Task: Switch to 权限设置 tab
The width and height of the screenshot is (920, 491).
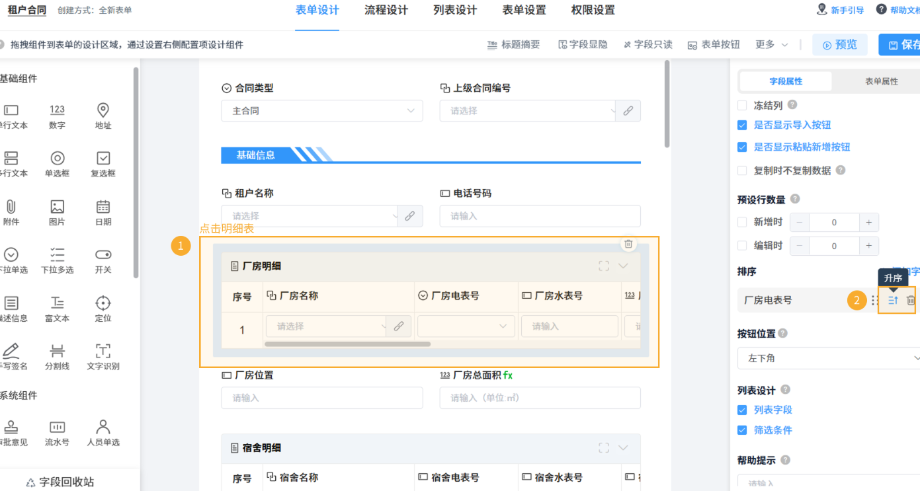Action: [593, 10]
